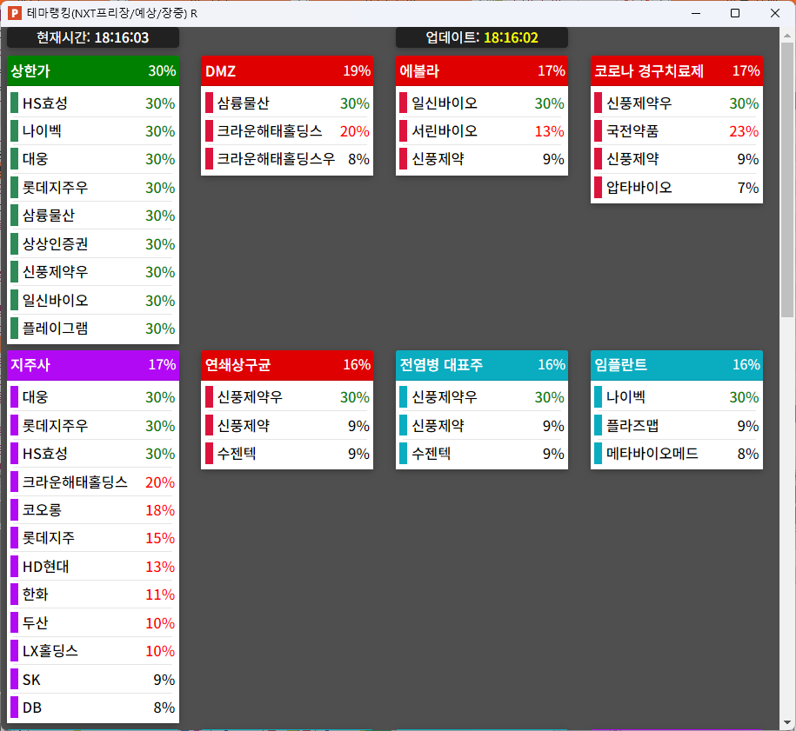
Task: Select 대웅 under the 지주사 theme
Action: (93, 397)
